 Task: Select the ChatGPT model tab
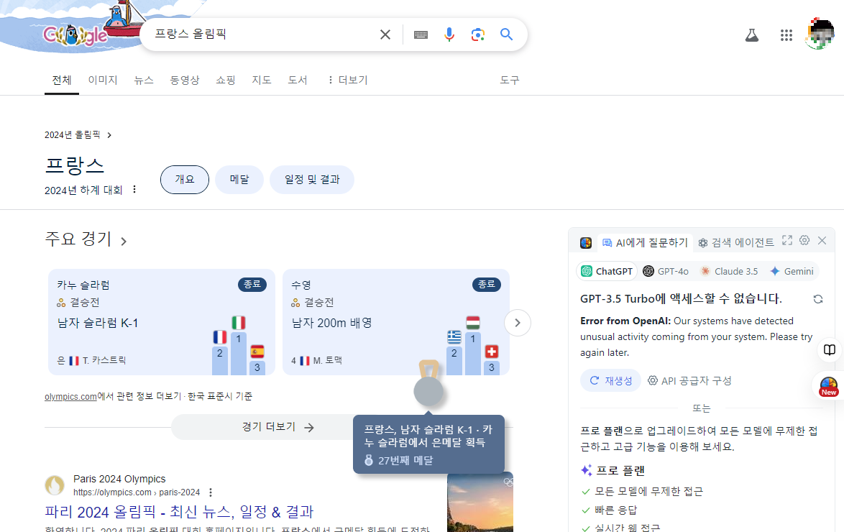coord(607,271)
